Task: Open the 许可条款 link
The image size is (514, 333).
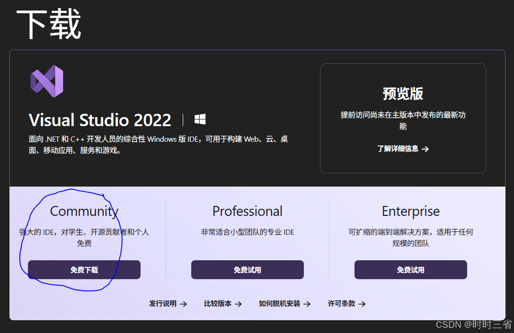Action: 347,304
